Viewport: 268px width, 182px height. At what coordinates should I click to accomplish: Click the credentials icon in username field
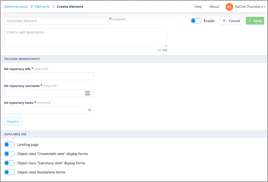point(88,93)
